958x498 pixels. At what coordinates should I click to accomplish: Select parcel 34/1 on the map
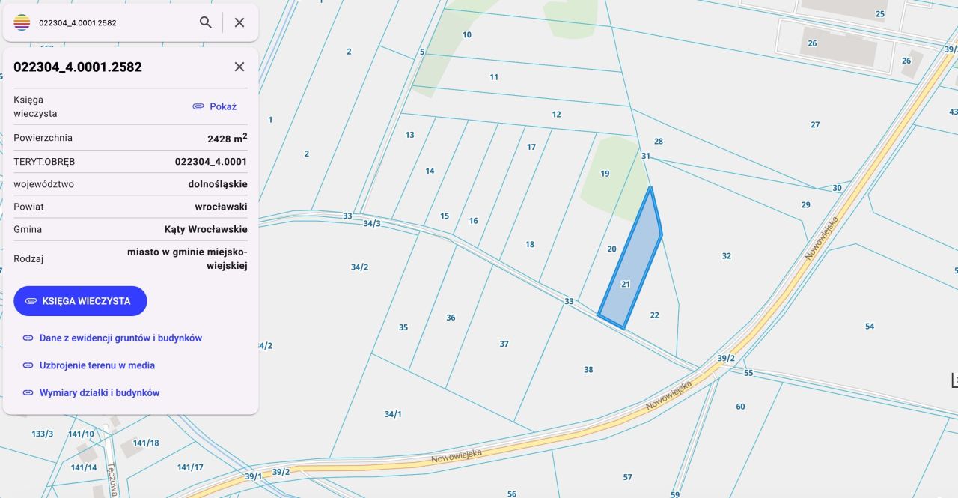[393, 414]
